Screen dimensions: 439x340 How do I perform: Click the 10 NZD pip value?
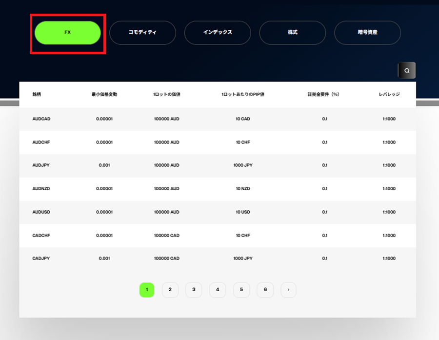[243, 189]
